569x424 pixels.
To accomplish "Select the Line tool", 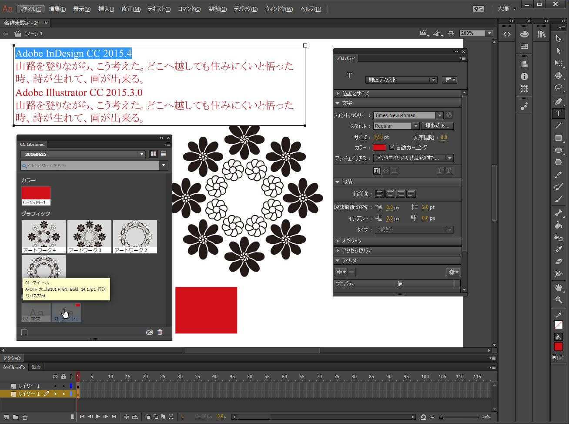I will click(x=559, y=126).
